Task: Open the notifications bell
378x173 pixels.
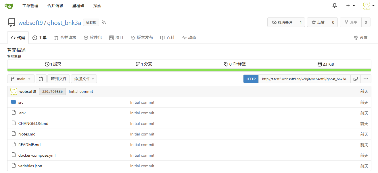Action: pyautogui.click(x=334, y=6)
